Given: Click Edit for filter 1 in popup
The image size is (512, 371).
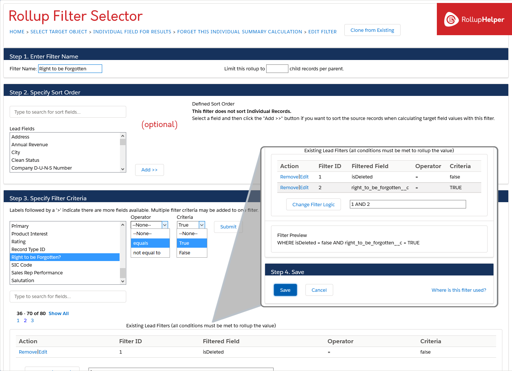Looking at the screenshot, I should click(x=304, y=177).
